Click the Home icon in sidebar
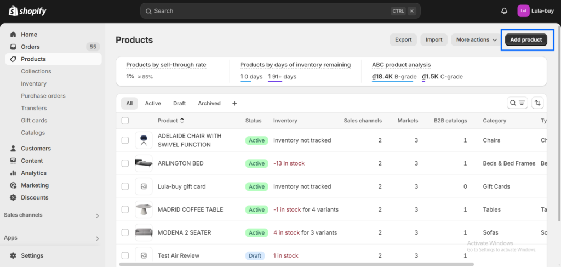This screenshot has height=267, width=561. click(13, 35)
